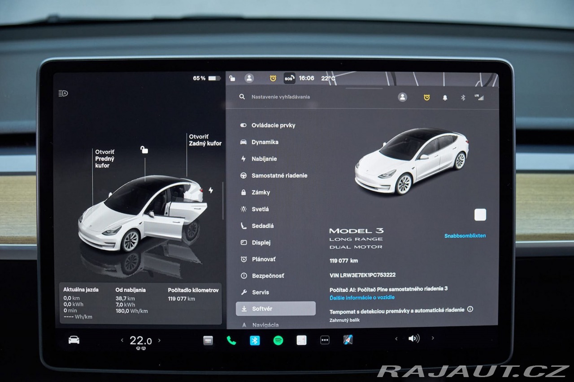This screenshot has height=382, width=574.
Task: Open the profile icon in the settings header
Action: [x=403, y=97]
